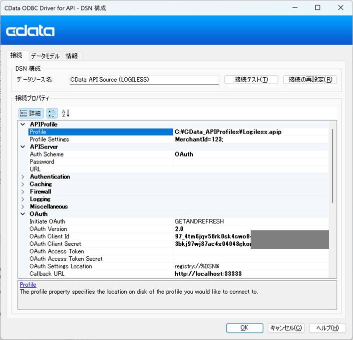Click the http://localhost:33333 callback value
Screen dimensions: 353x340
pyautogui.click(x=208, y=274)
